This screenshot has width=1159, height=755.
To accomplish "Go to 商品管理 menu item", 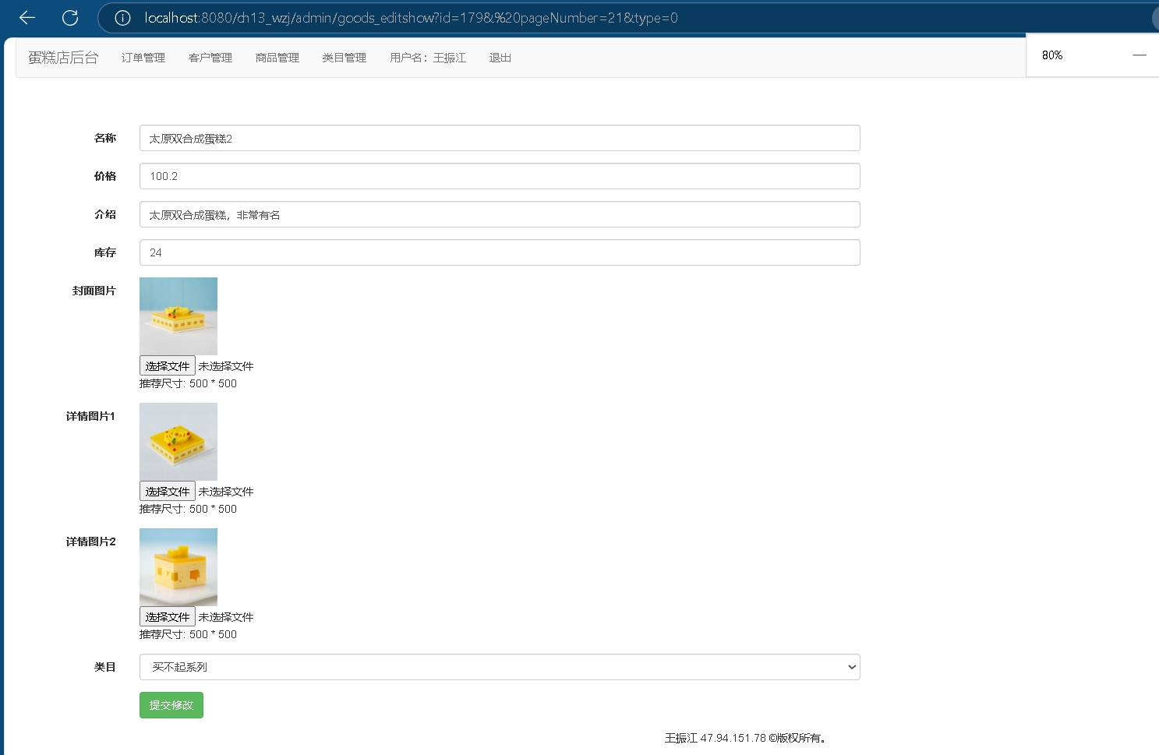I will point(277,58).
